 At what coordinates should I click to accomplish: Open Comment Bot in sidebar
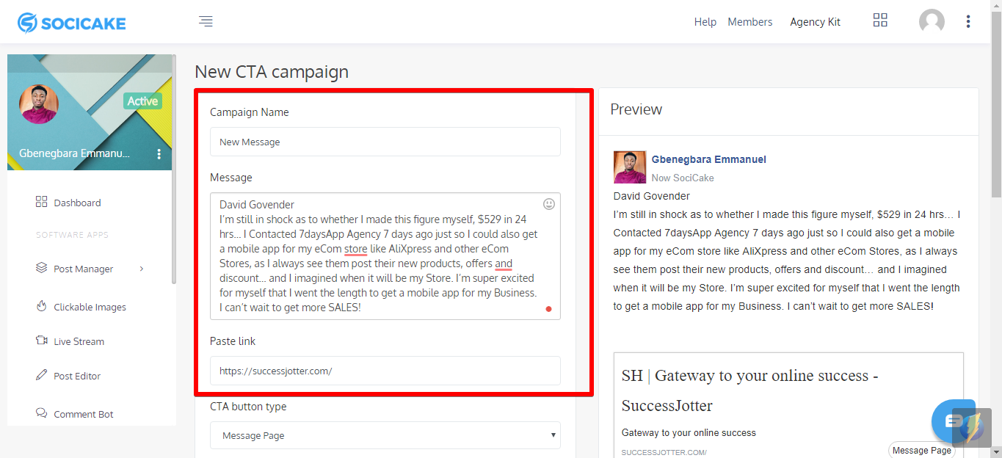(83, 414)
